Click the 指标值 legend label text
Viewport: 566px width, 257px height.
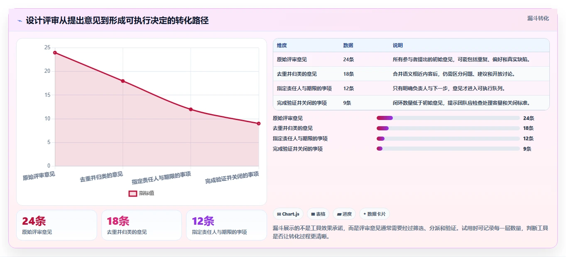coord(147,193)
